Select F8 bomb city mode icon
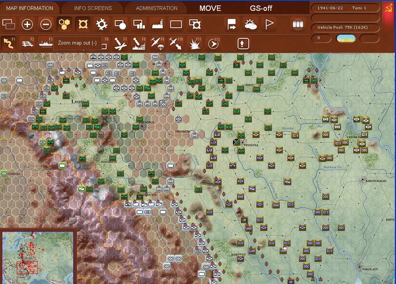The width and height of the screenshot is (396, 284). coord(139,43)
